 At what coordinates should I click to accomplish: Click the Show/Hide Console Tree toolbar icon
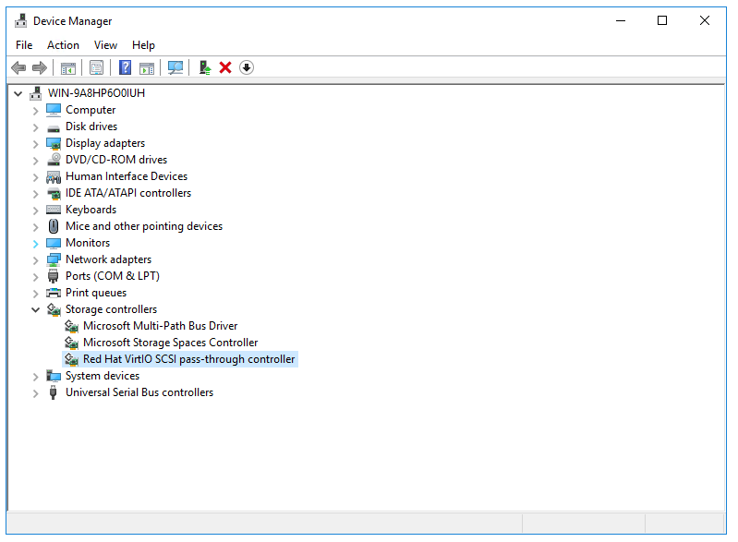point(67,67)
